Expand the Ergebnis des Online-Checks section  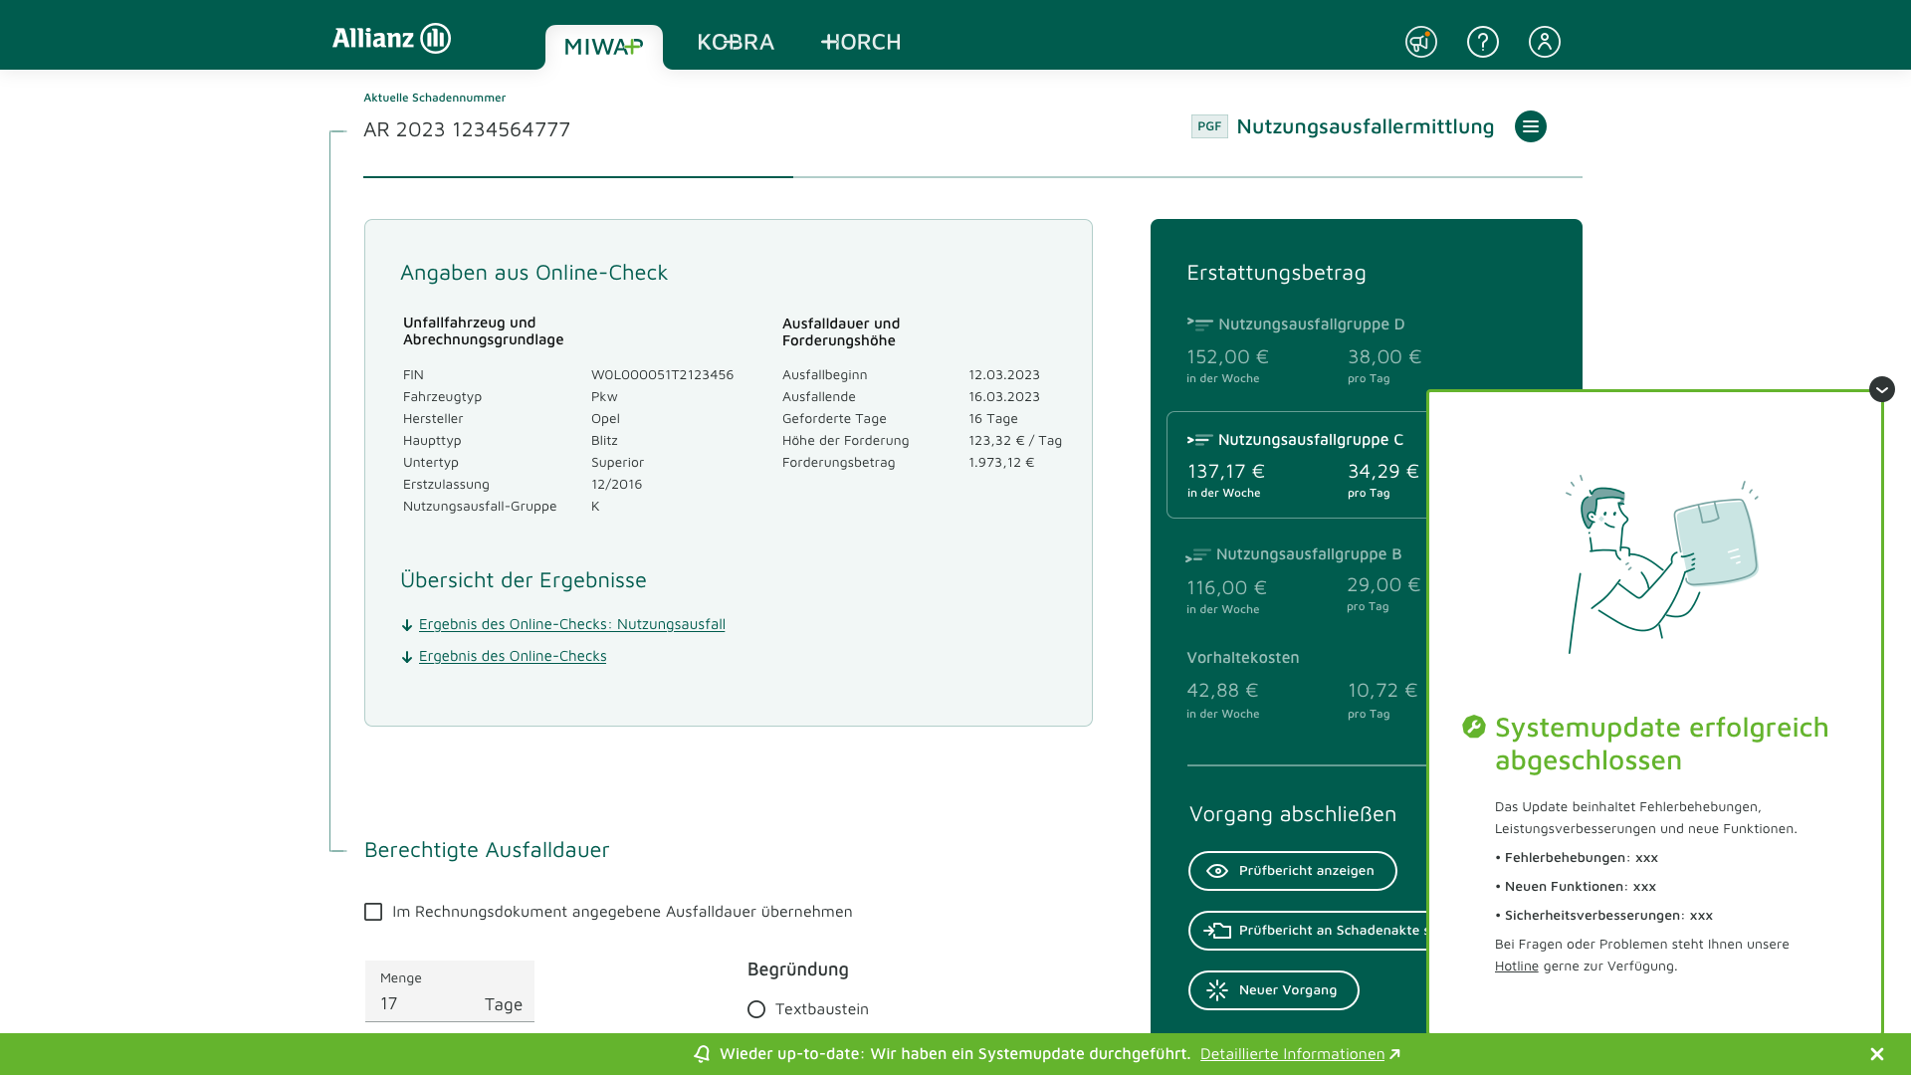click(x=512, y=656)
